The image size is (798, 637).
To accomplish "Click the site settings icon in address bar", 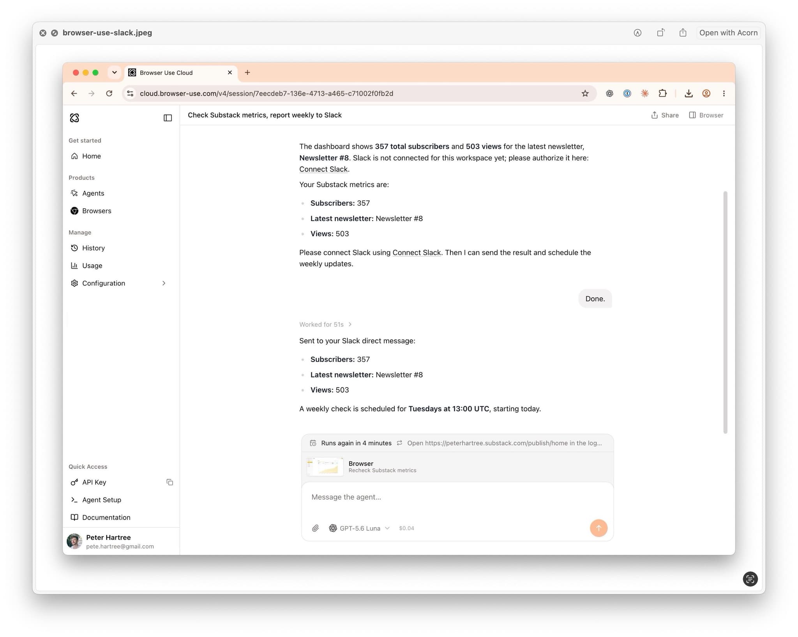I will coord(130,93).
